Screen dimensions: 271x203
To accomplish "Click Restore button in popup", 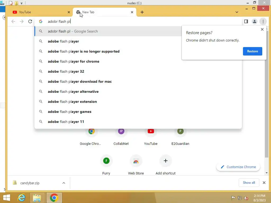I will tap(252, 51).
